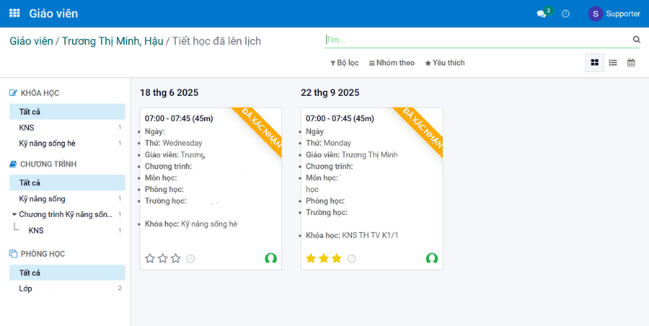Open the activities clock icon in header
Image resolution: width=649 pixels, height=326 pixels.
coord(566,14)
